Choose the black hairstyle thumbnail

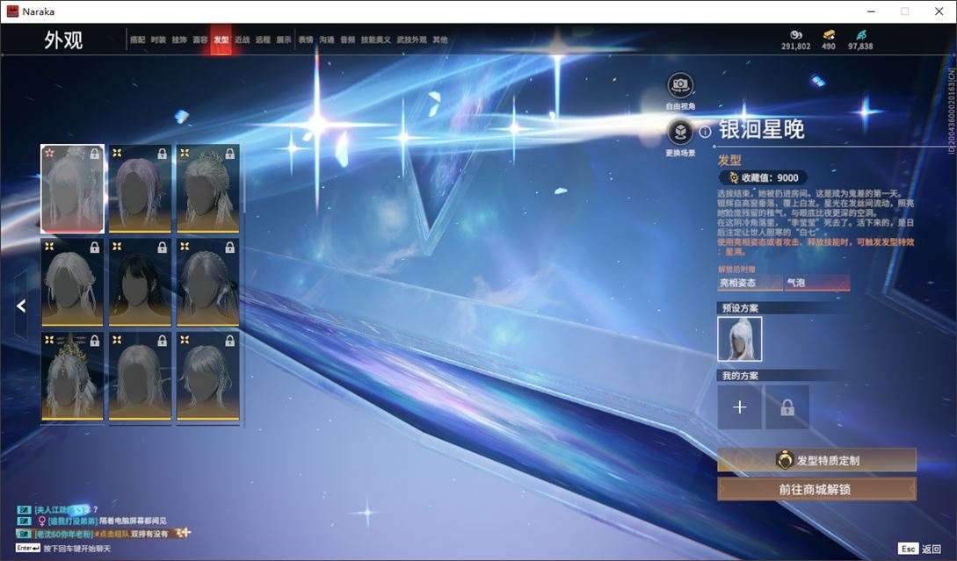pos(140,283)
